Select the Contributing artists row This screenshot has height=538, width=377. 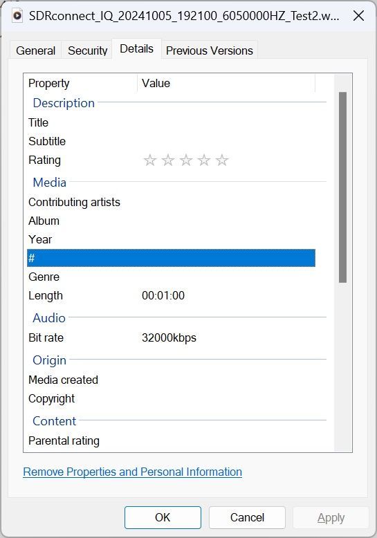pyautogui.click(x=171, y=202)
